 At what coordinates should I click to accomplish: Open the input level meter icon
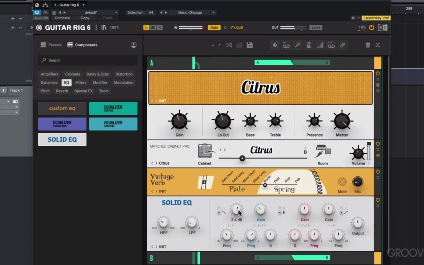(x=320, y=45)
